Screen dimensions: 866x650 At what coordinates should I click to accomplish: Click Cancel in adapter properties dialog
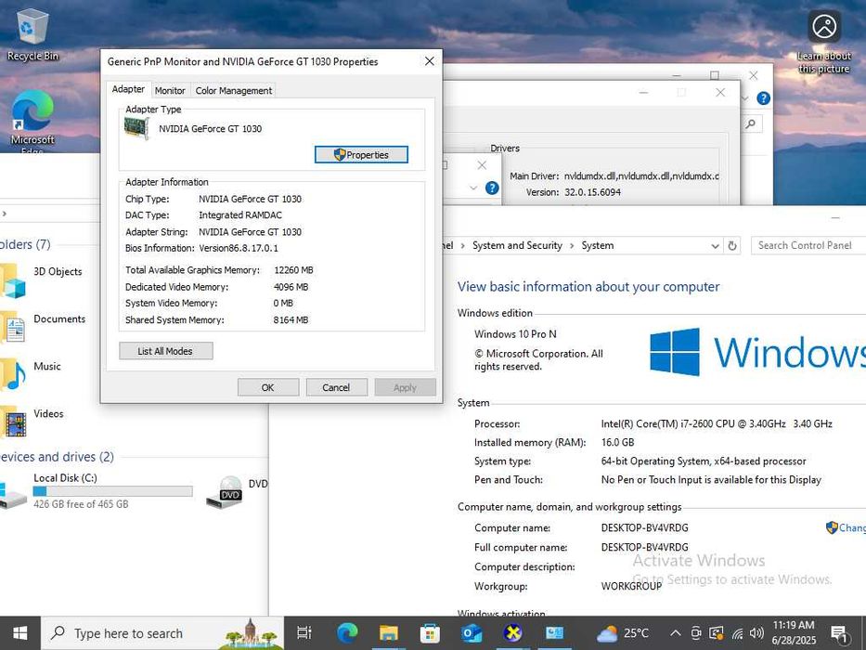[336, 387]
